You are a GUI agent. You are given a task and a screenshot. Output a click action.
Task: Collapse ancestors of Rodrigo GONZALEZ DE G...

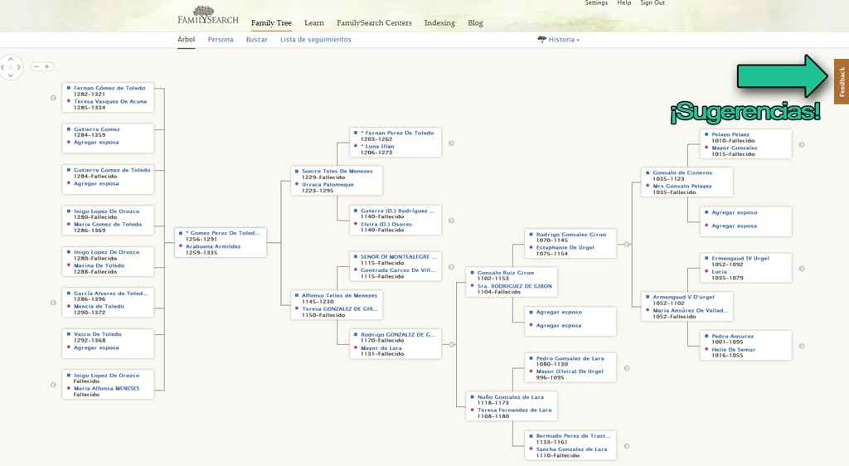452,344
